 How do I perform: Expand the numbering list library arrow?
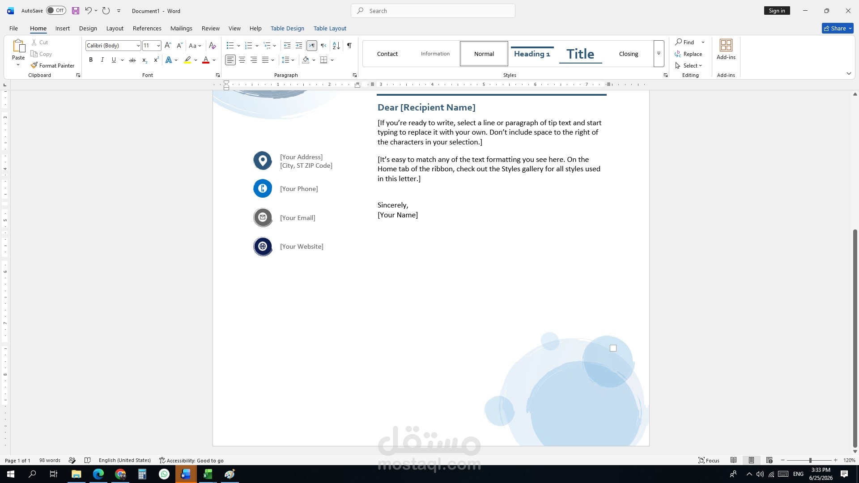point(257,46)
